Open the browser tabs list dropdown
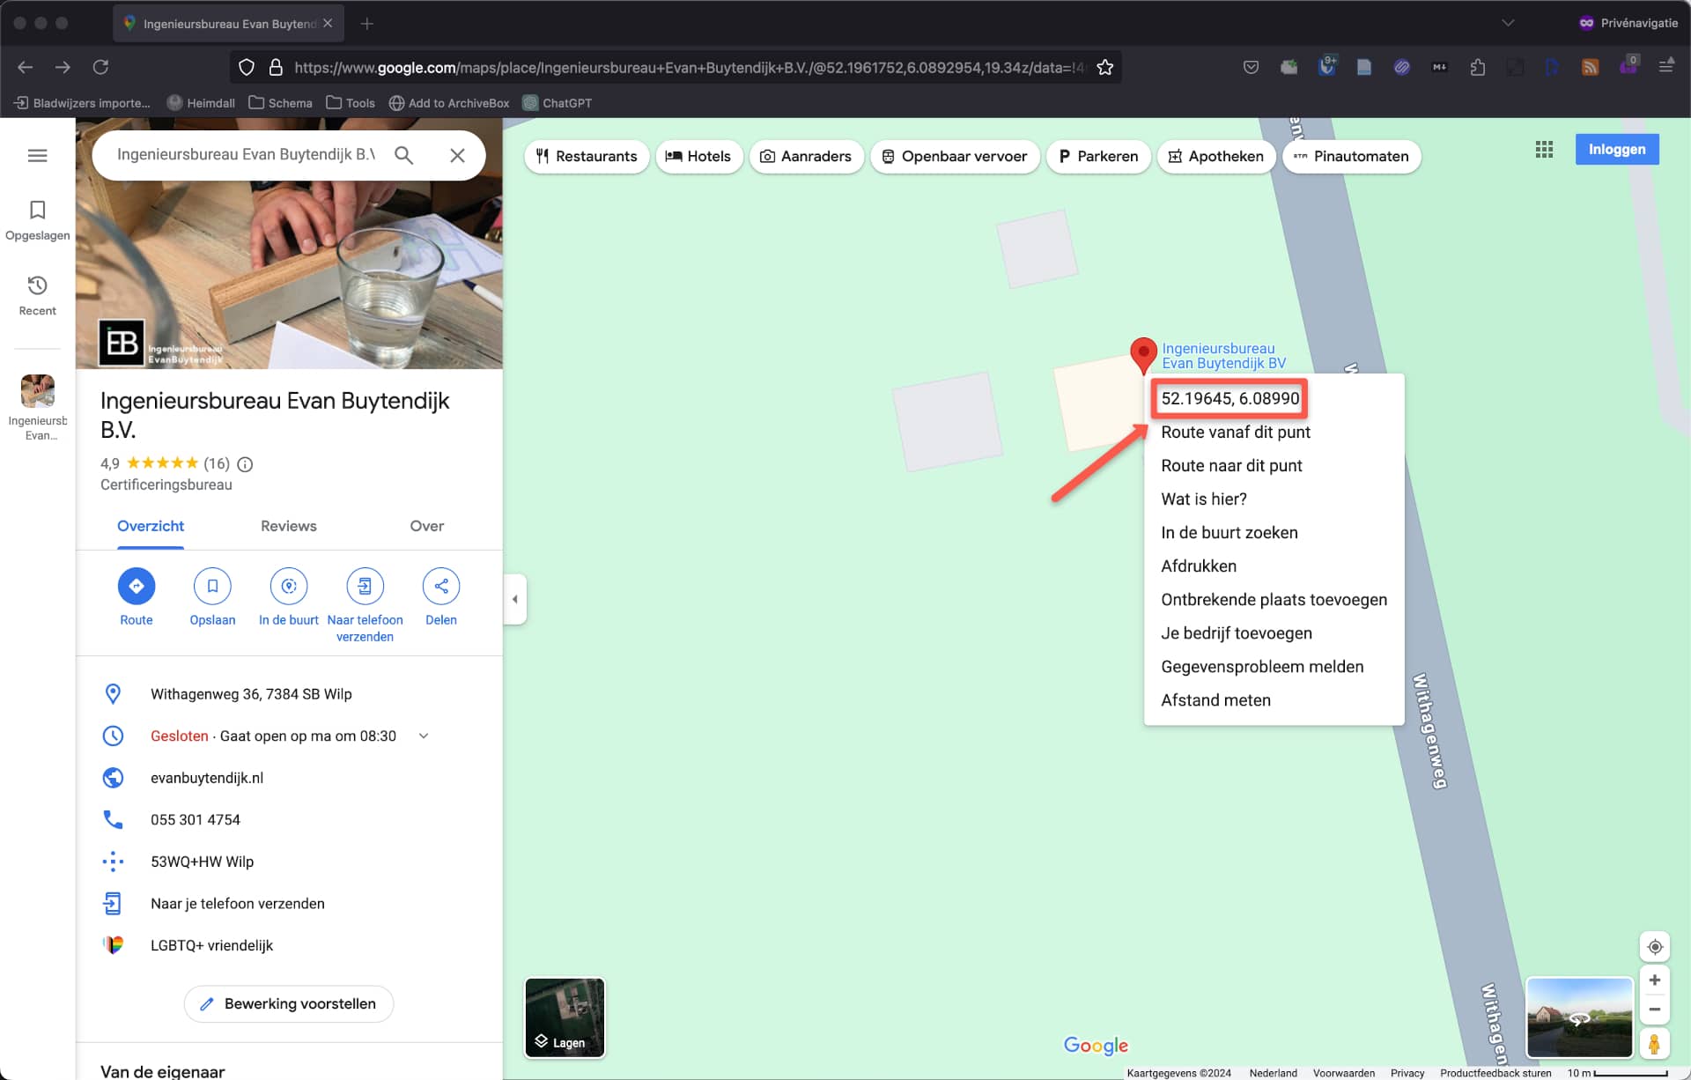The width and height of the screenshot is (1691, 1080). [1508, 23]
